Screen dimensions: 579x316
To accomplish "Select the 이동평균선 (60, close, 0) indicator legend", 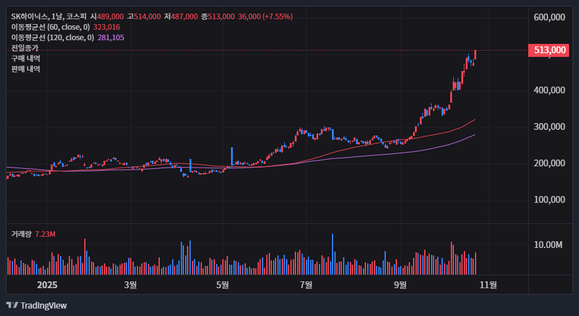I will point(51,27).
